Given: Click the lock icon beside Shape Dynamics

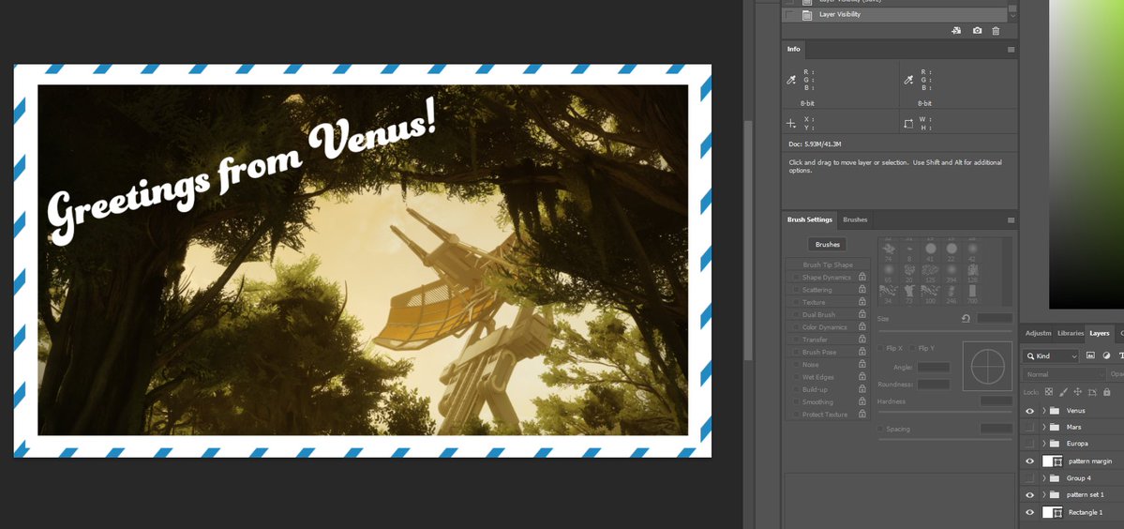Looking at the screenshot, I should [862, 278].
